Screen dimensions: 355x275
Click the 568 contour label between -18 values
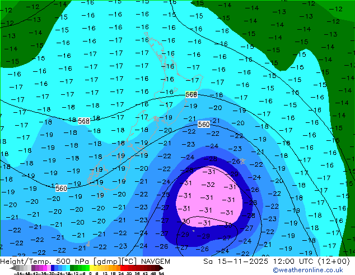tap(84, 121)
